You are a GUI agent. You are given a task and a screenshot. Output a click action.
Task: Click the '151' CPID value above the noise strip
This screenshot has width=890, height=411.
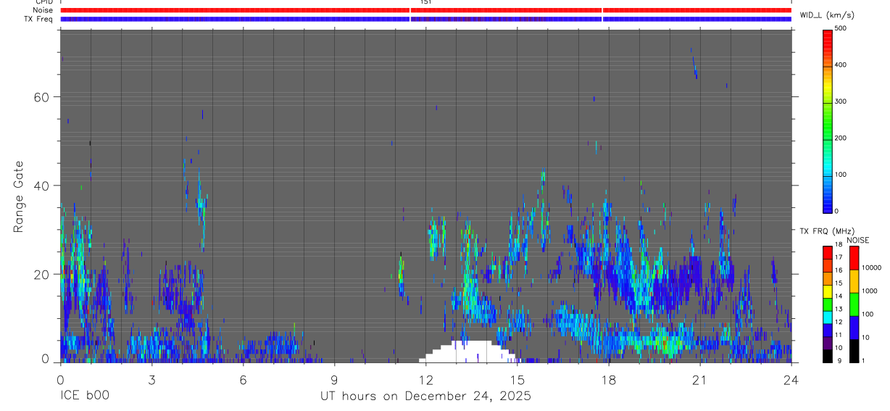tap(426, 2)
